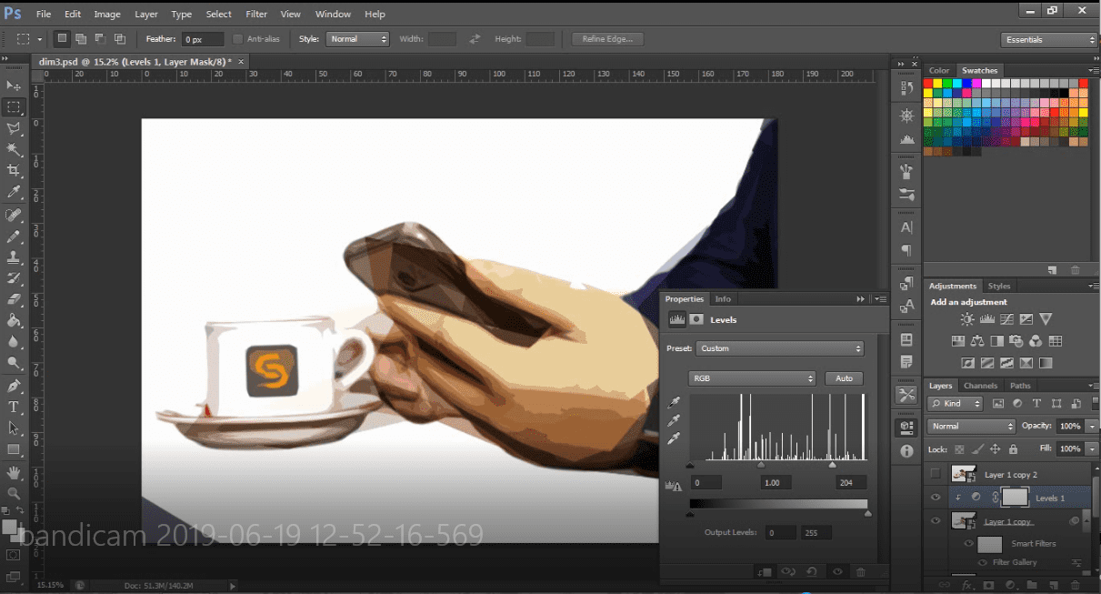
Task: Switch to the Channels tab
Action: 980,386
